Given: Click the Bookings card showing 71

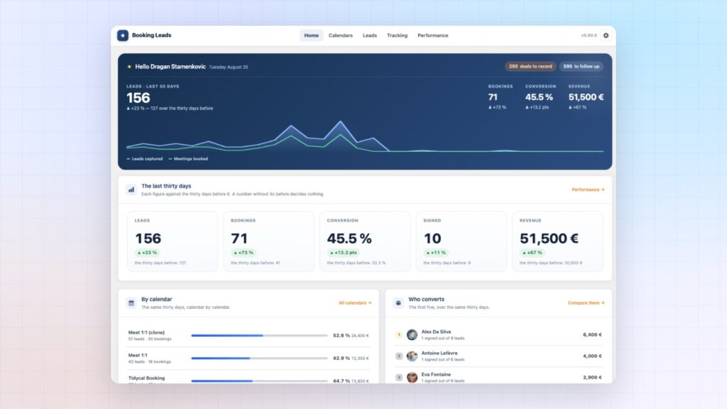Looking at the screenshot, I should 268,241.
